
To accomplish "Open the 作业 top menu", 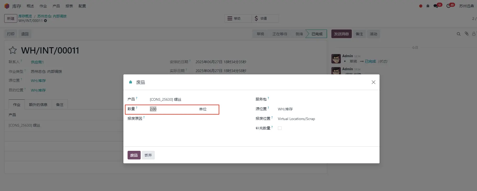I will tap(43, 6).
